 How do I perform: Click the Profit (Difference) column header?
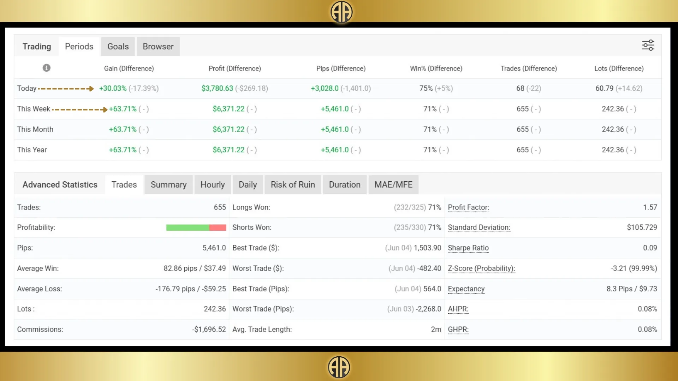click(x=235, y=68)
